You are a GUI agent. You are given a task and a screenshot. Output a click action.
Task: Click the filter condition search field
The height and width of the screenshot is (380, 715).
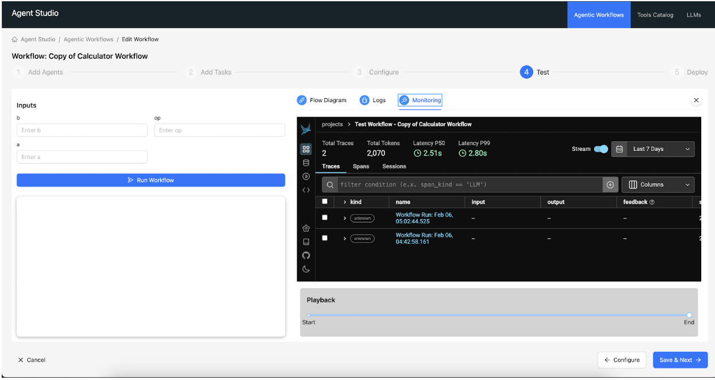point(468,185)
